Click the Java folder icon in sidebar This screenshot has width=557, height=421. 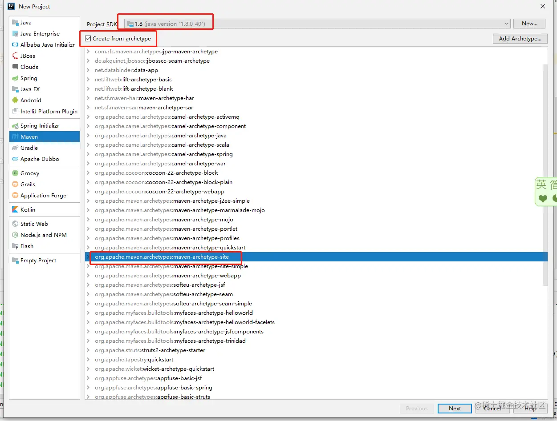[15, 23]
